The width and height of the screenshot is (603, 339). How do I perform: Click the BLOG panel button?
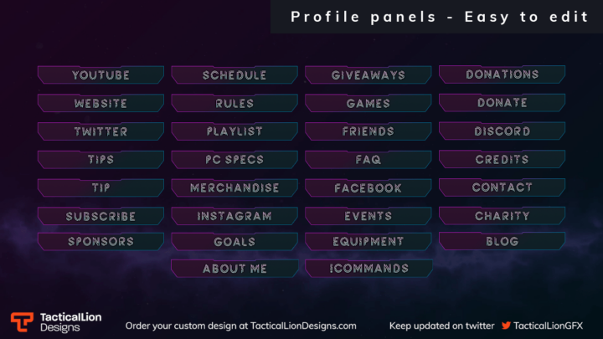(x=502, y=241)
